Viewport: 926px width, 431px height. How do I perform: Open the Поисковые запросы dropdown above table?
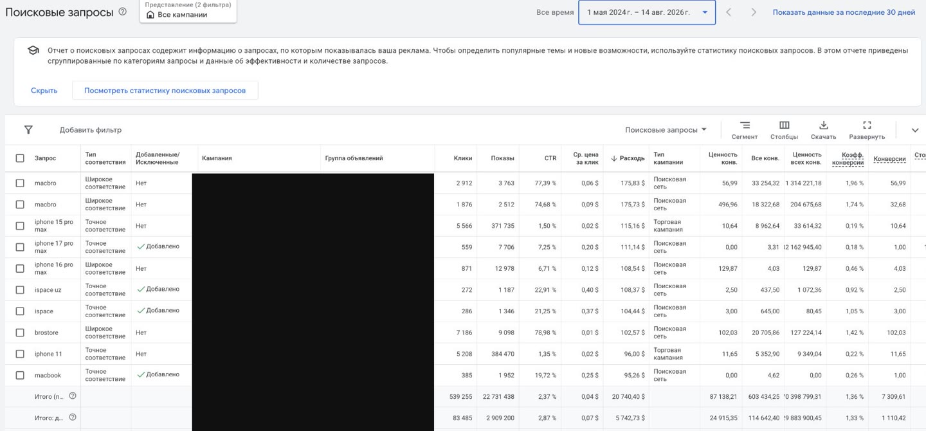[666, 130]
